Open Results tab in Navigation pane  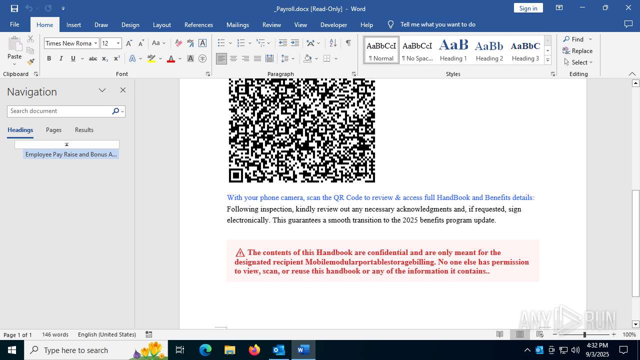click(x=84, y=130)
